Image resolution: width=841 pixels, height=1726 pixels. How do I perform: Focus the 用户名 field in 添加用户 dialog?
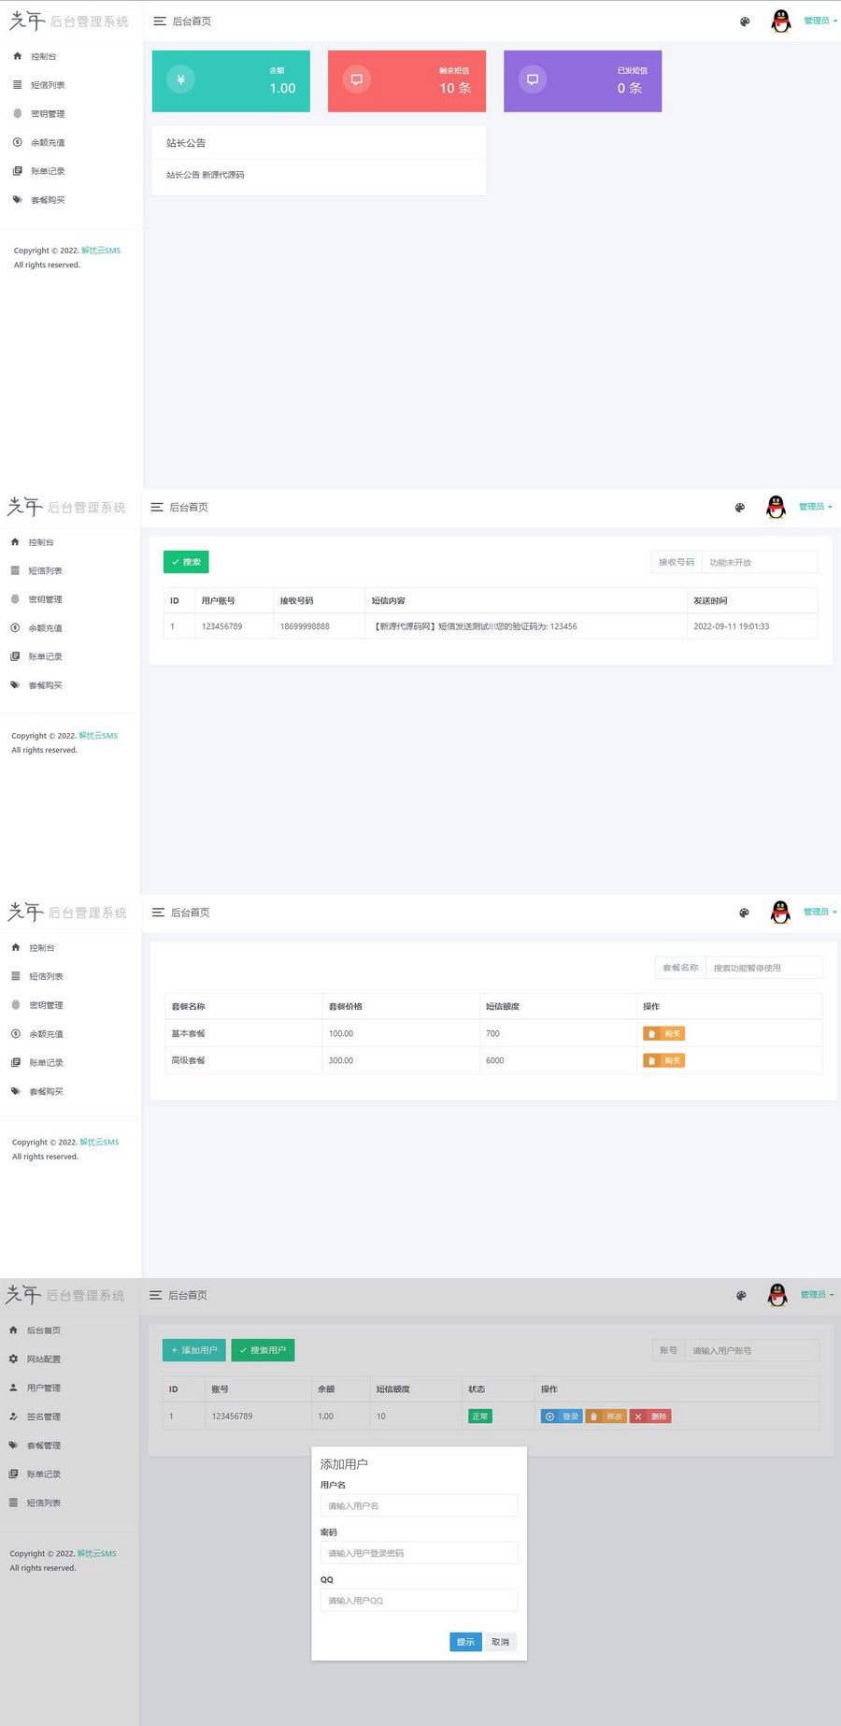[419, 1505]
